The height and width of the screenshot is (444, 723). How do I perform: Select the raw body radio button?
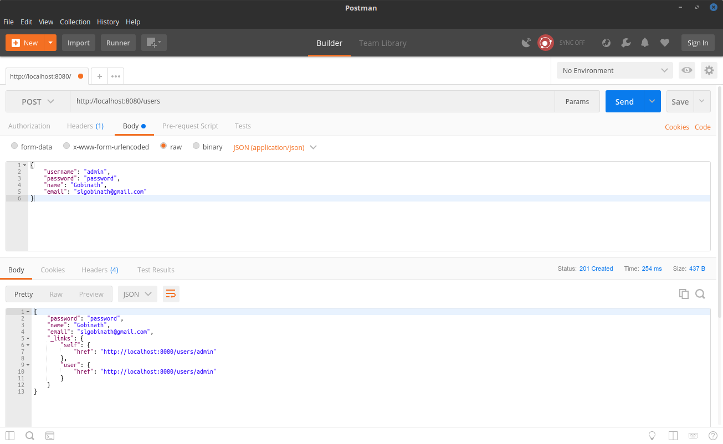[x=163, y=146]
